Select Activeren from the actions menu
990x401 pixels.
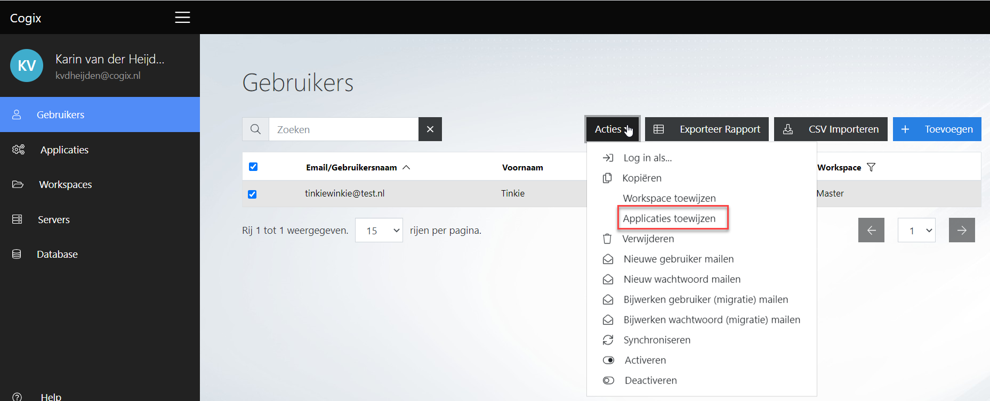645,360
